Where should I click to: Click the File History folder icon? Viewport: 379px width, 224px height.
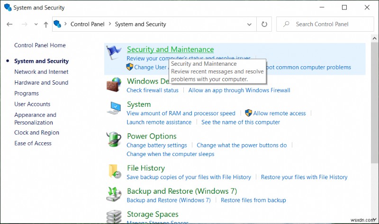point(115,171)
